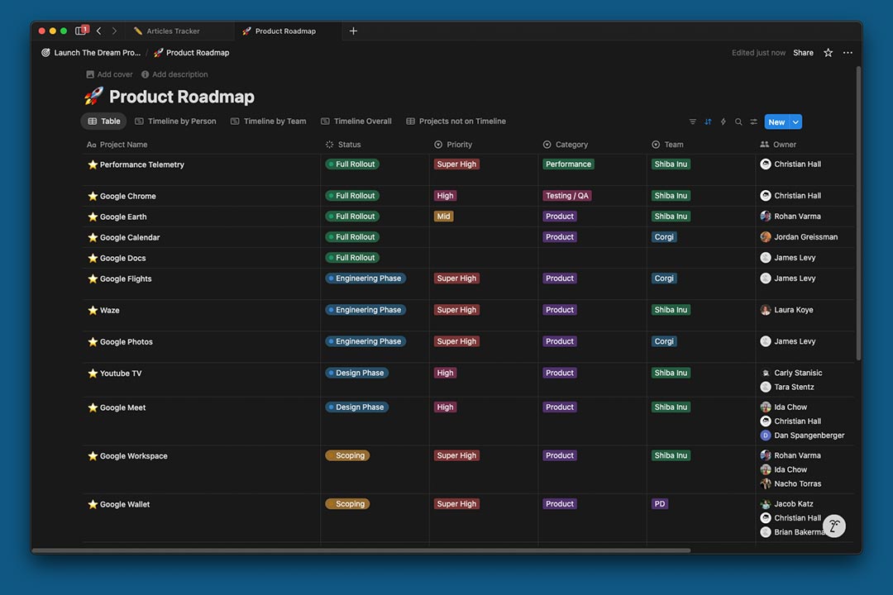Click the purple PD team tag

tap(660, 504)
